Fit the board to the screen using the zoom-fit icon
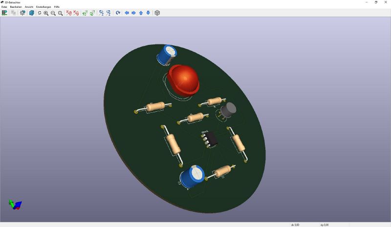Viewport: 391px width, 227px height. (x=61, y=13)
